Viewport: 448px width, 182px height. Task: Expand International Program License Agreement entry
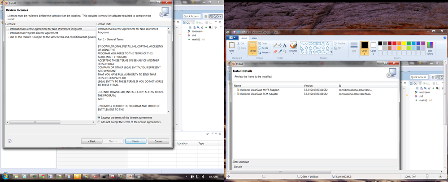click(8, 33)
